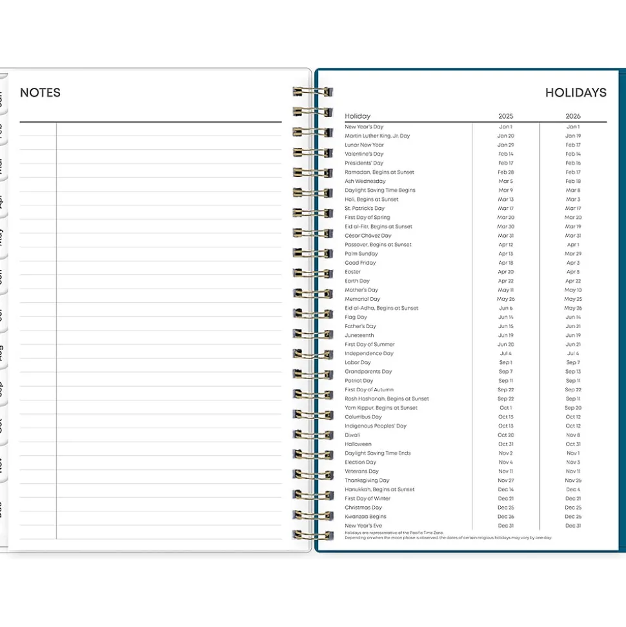Select the Independence Day entry
The image size is (626, 627).
click(x=369, y=353)
